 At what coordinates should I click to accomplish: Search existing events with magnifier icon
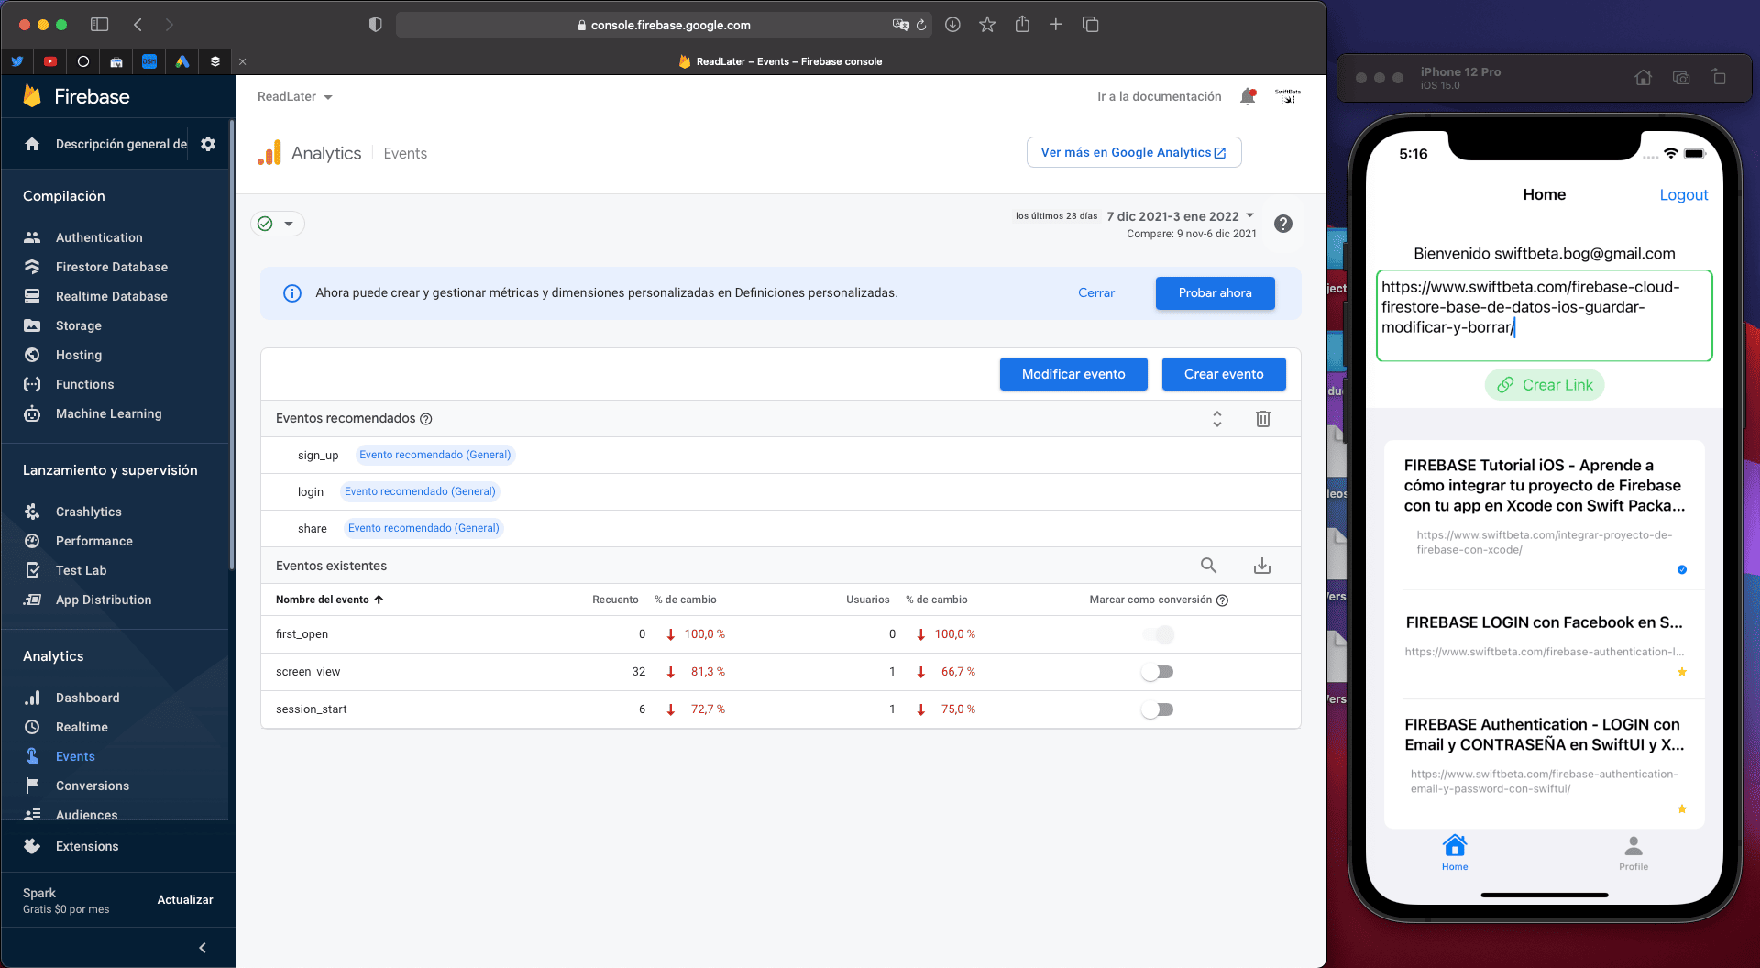pyautogui.click(x=1208, y=566)
